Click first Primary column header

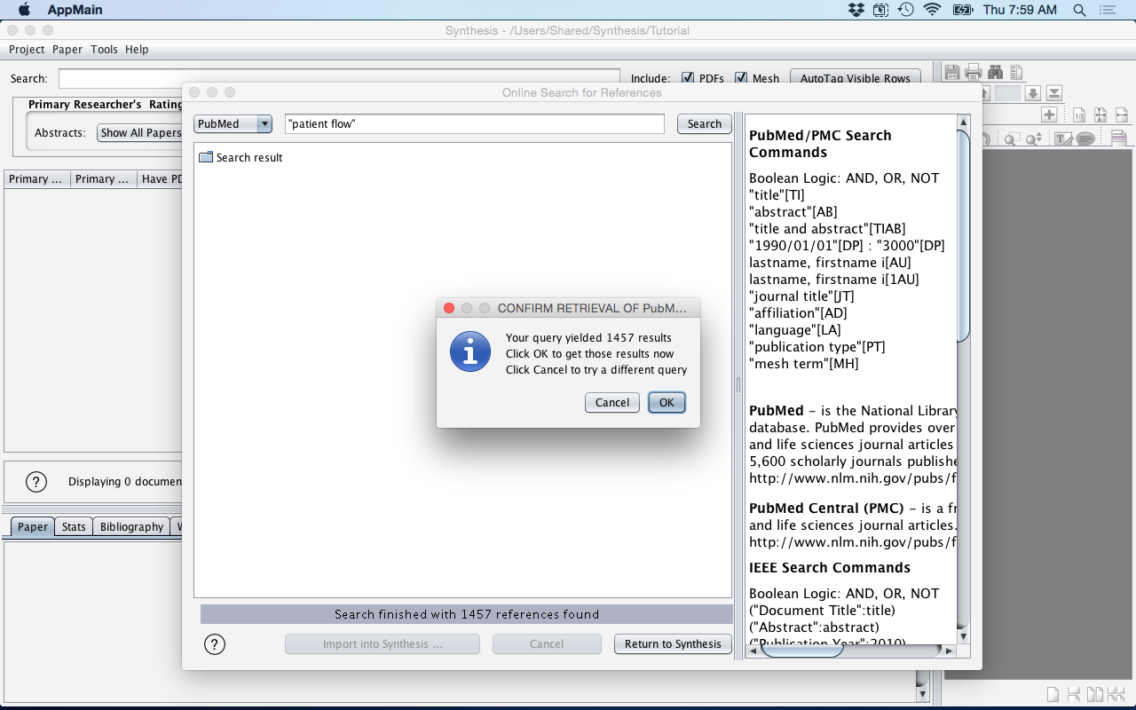(35, 179)
